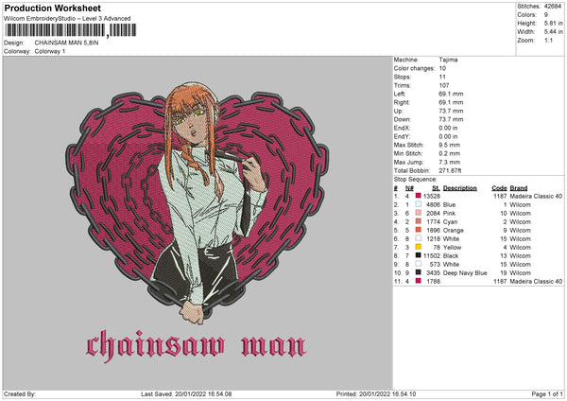Viewport: 567px width, 401px height.
Task: Click the Total Bobbin value 271.87ft
Action: coord(450,170)
